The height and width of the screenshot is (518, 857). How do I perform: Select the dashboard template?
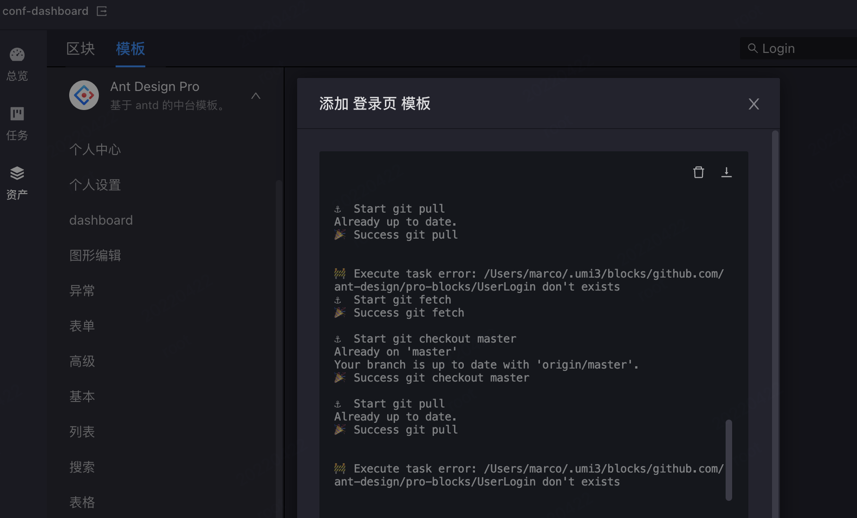(101, 220)
